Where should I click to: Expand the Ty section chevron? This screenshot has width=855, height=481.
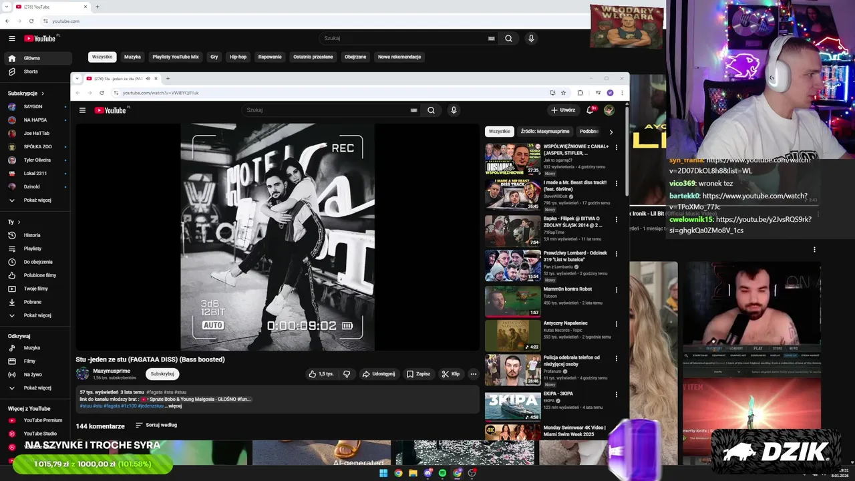click(x=19, y=222)
